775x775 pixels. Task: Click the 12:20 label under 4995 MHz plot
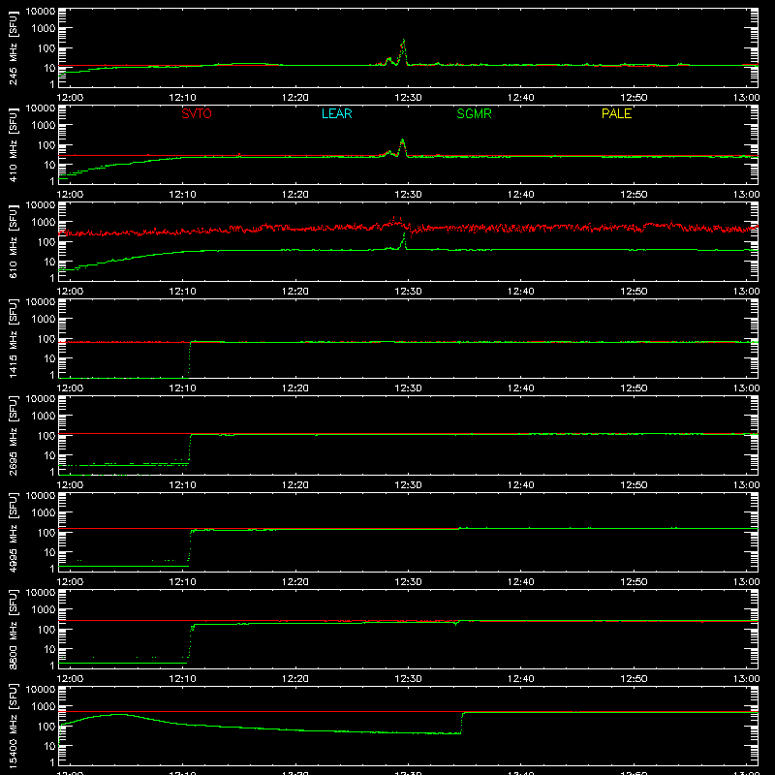click(x=295, y=582)
